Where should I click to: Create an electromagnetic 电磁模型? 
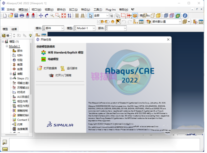(50, 59)
